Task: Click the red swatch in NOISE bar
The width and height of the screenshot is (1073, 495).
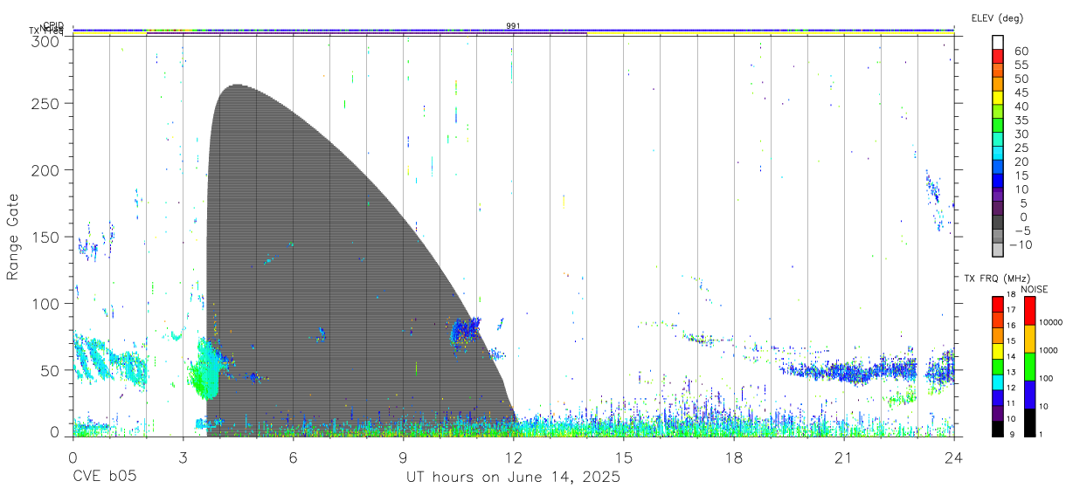Action: pyautogui.click(x=1029, y=310)
